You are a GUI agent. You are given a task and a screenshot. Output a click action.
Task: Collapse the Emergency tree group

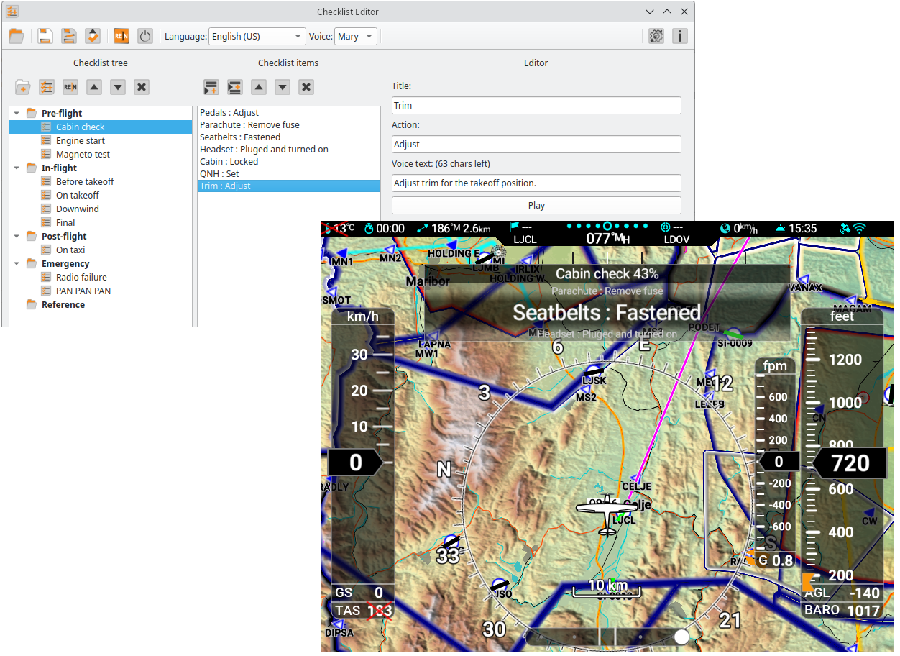(x=17, y=263)
